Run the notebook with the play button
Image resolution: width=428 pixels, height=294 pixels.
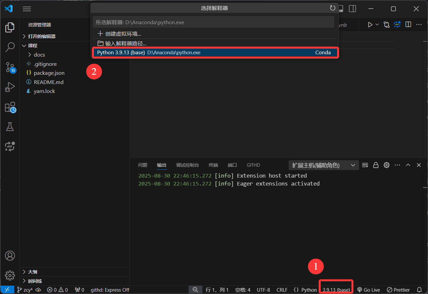370,24
